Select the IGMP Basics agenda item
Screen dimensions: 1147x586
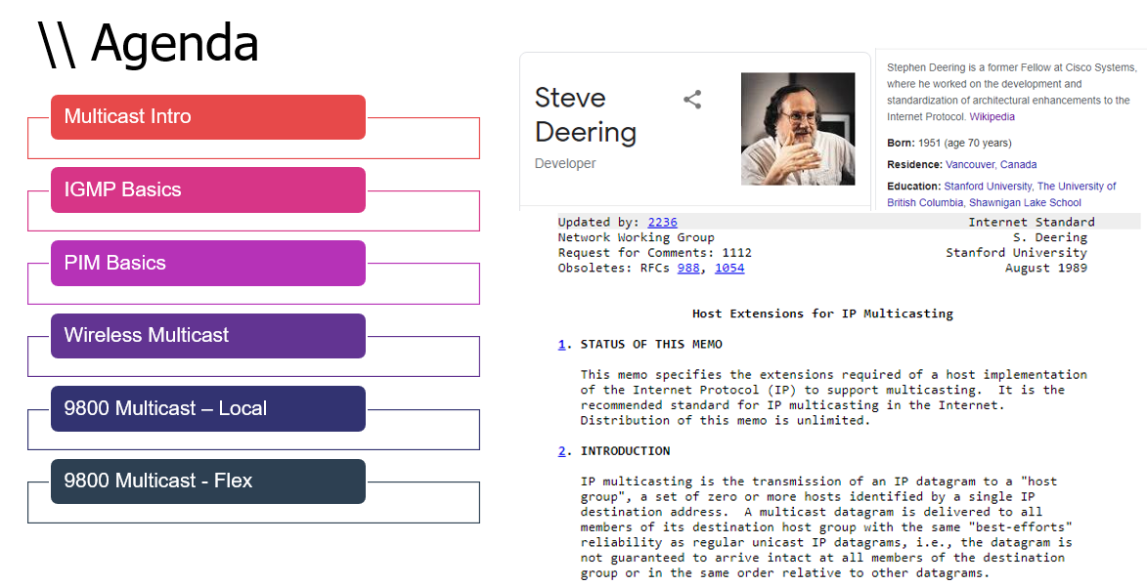(x=207, y=189)
